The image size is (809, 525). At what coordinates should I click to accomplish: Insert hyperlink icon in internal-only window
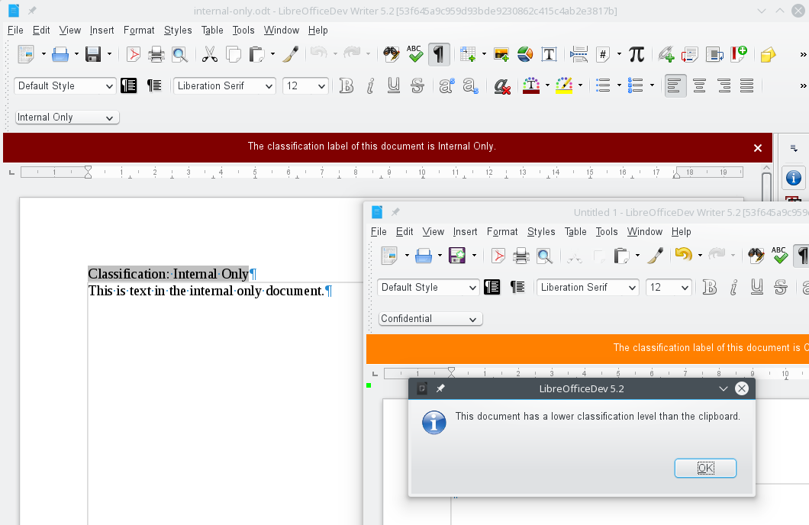pyautogui.click(x=666, y=54)
